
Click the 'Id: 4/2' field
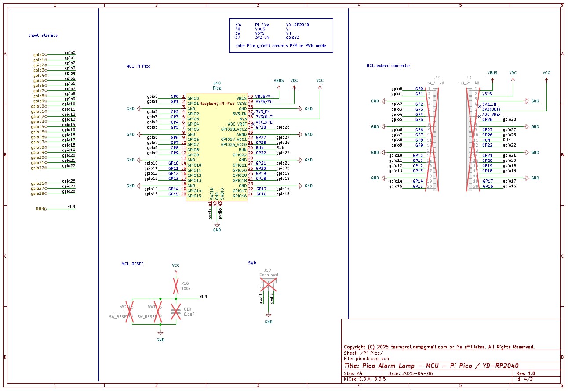click(524, 379)
